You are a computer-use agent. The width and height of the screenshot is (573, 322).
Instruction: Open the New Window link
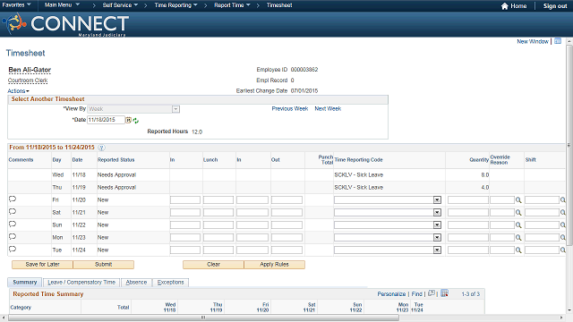(x=533, y=42)
